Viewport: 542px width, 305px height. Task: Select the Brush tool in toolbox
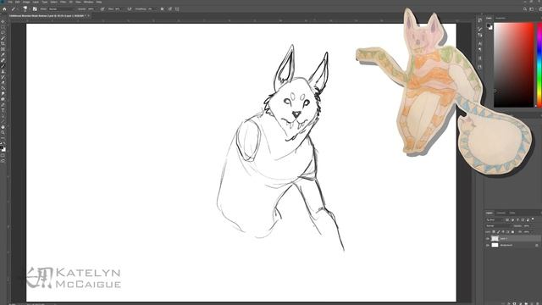click(3, 66)
